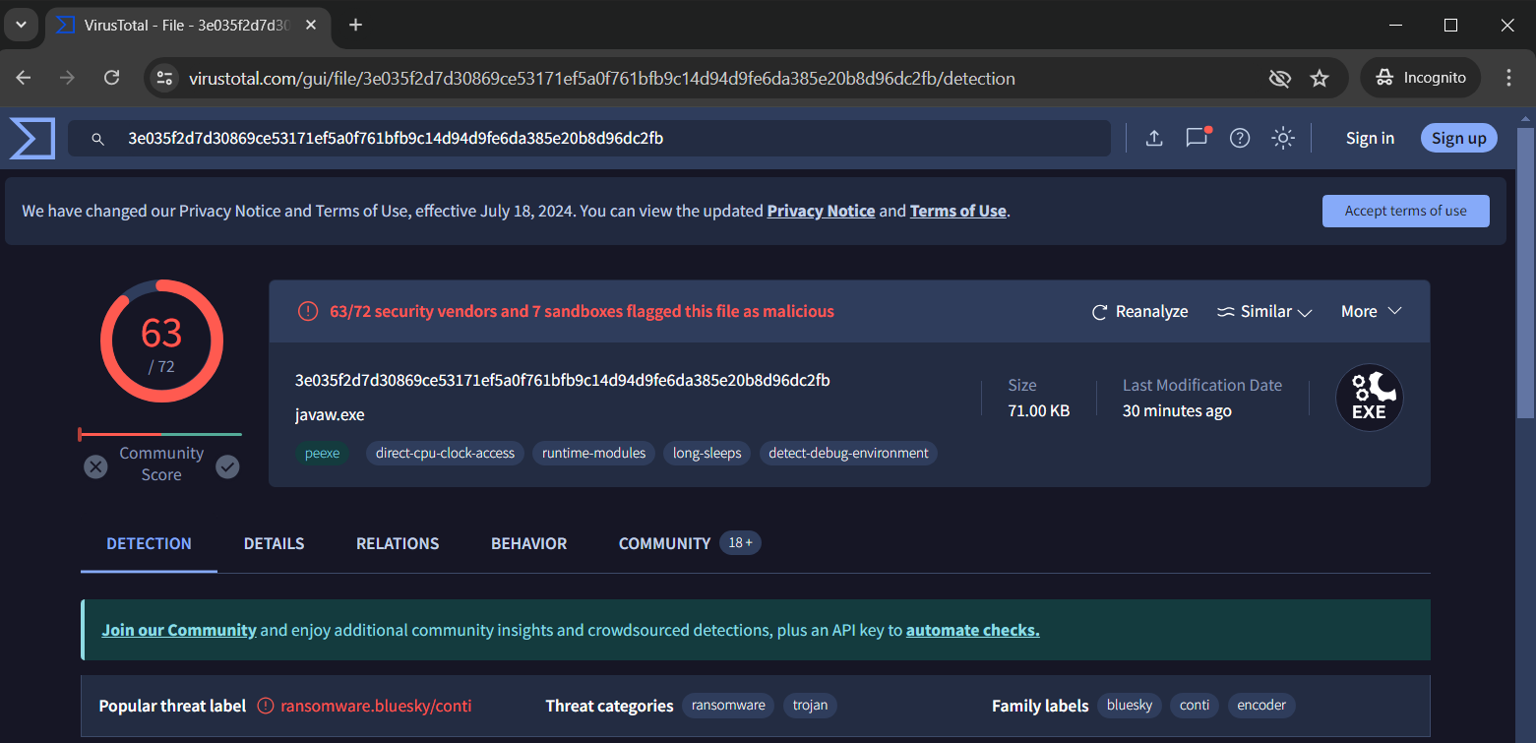Image resolution: width=1536 pixels, height=743 pixels.
Task: Click the community score downvote X icon
Action: (95, 466)
